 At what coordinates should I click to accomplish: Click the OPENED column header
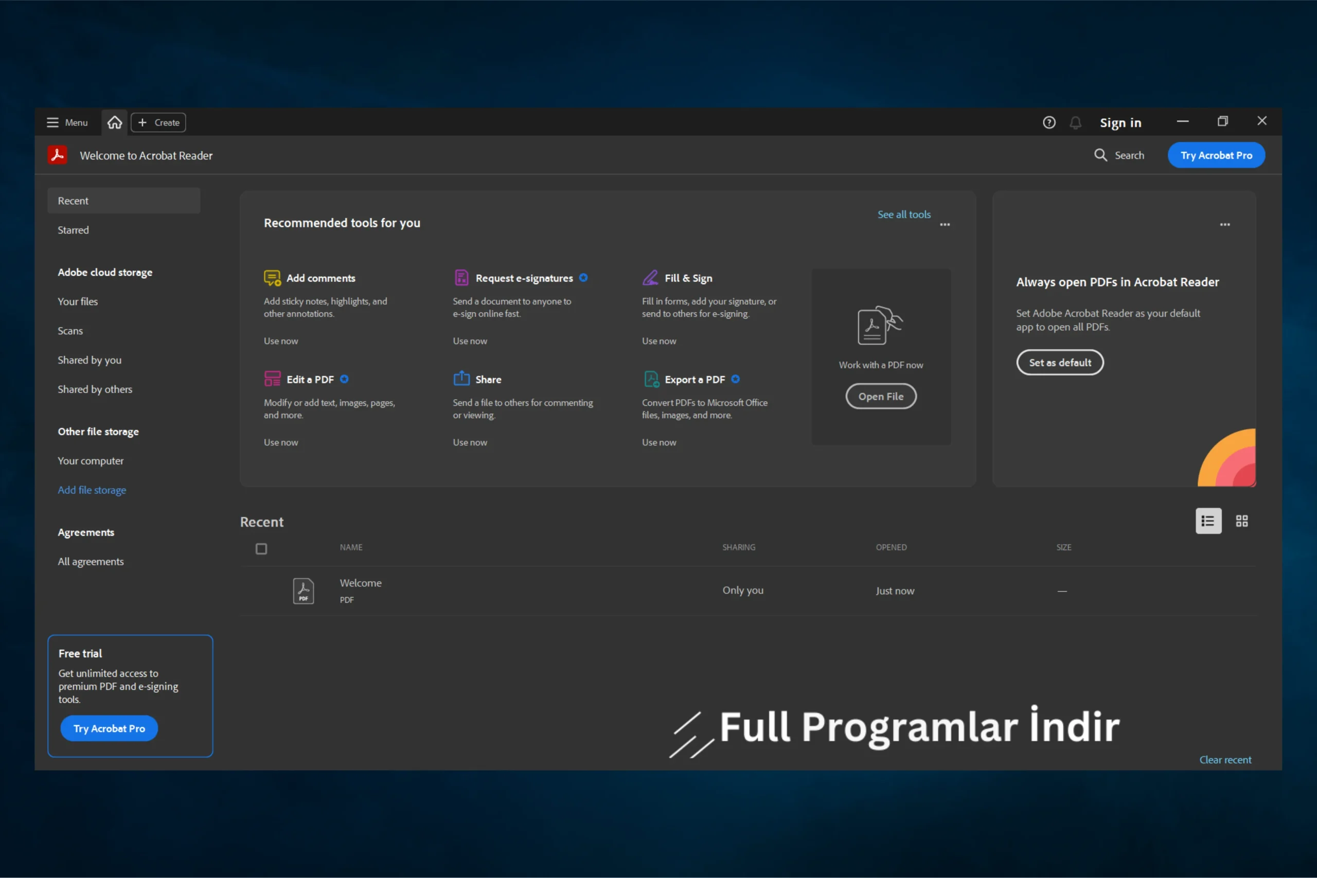click(891, 548)
